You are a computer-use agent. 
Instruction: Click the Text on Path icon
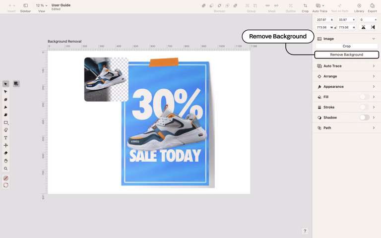coord(340,5)
